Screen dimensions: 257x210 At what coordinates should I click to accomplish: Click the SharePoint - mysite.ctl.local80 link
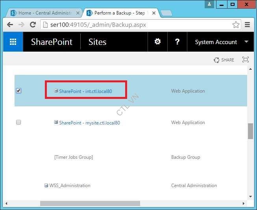[89, 123]
